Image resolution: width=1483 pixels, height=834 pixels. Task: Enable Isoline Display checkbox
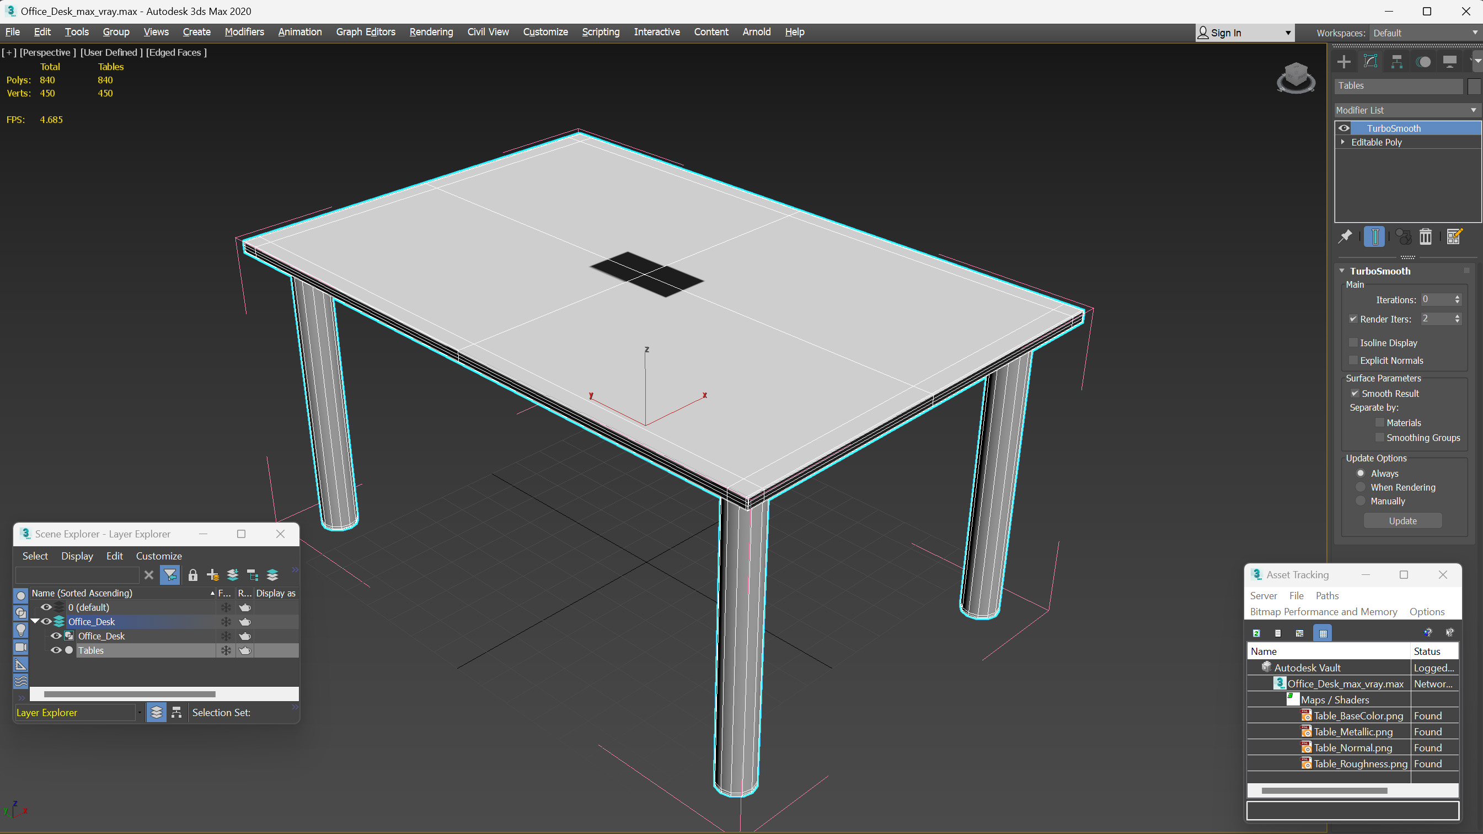[1353, 342]
